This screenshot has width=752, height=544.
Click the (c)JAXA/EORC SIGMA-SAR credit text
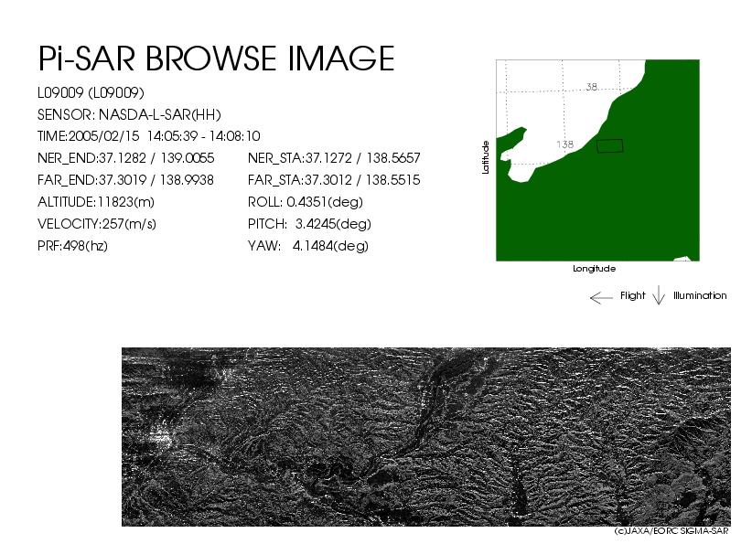[x=671, y=531]
